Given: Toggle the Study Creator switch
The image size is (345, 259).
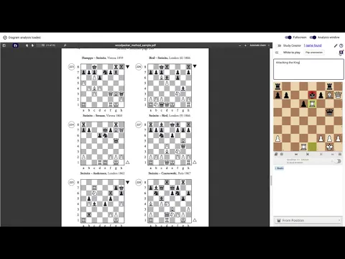Looking at the screenshot, I should 279,45.
